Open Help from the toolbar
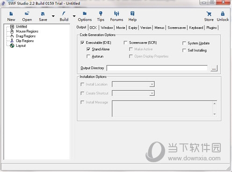Image resolution: width=232 pixels, height=172 pixels. (132, 16)
